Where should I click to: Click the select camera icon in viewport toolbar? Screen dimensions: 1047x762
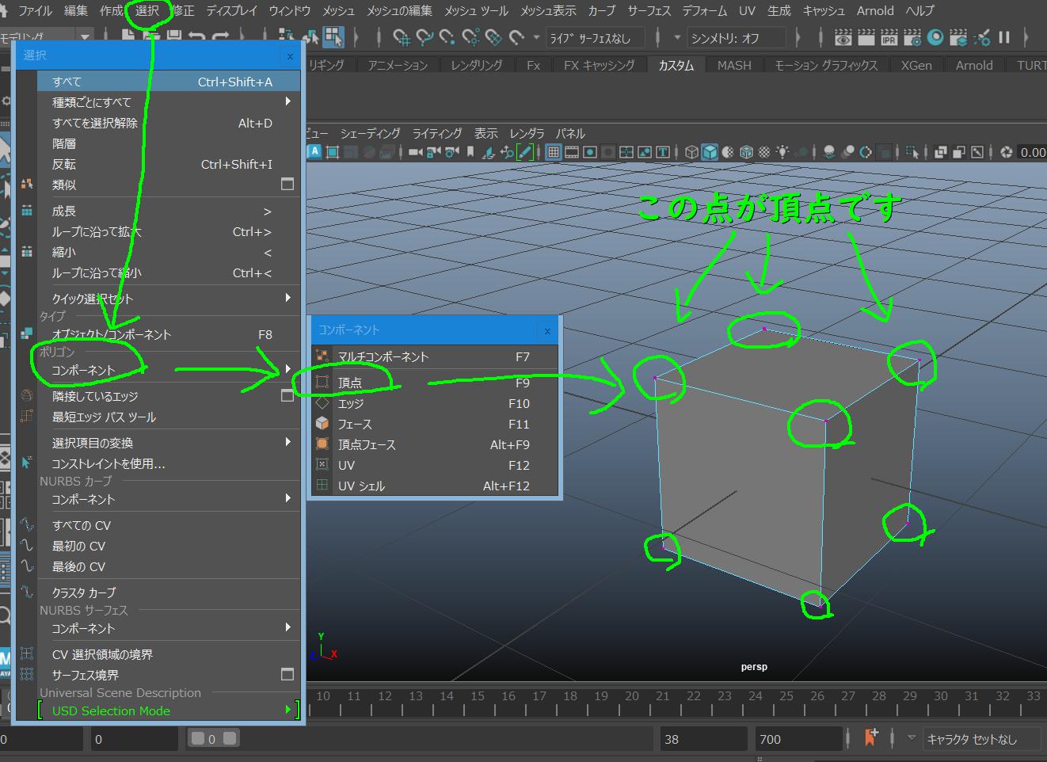(x=417, y=152)
